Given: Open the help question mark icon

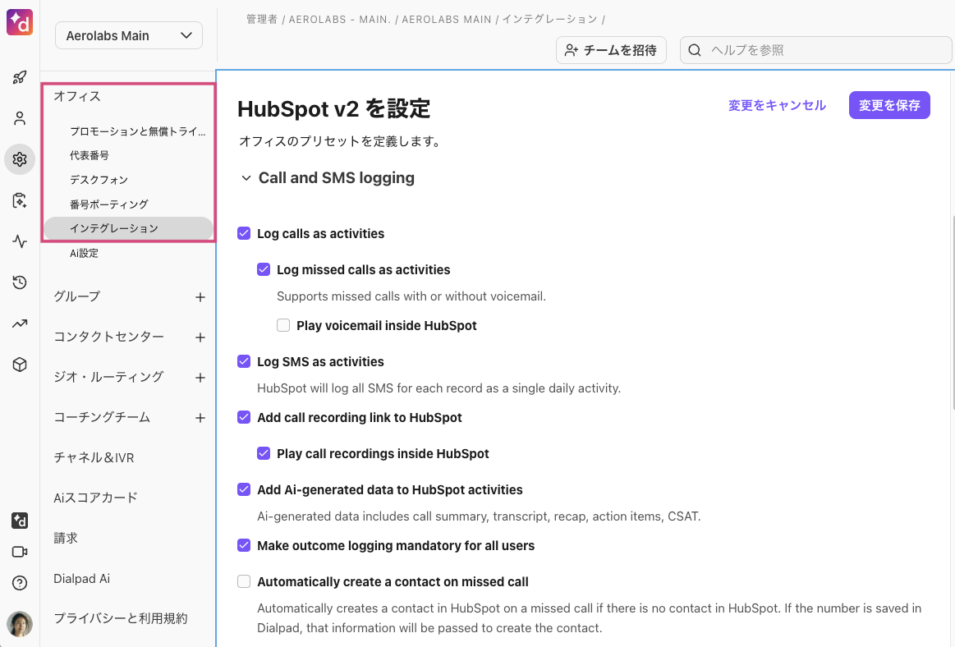Looking at the screenshot, I should tap(20, 583).
